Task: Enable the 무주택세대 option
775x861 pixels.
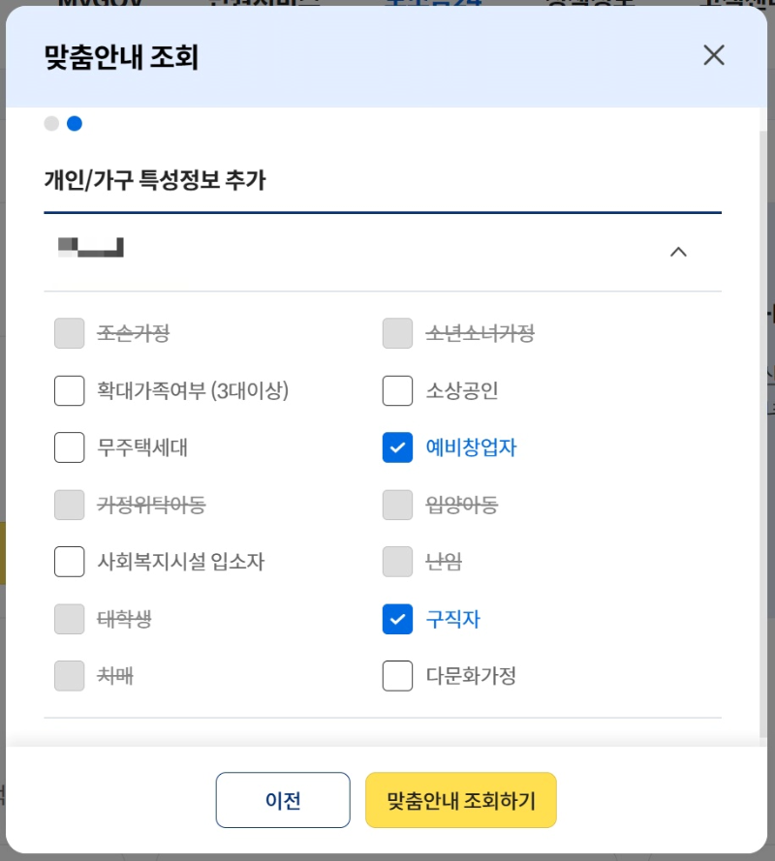Action: [x=69, y=447]
